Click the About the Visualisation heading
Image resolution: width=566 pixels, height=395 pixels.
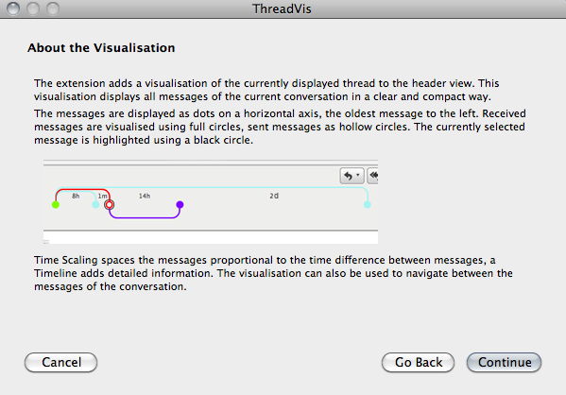point(101,47)
